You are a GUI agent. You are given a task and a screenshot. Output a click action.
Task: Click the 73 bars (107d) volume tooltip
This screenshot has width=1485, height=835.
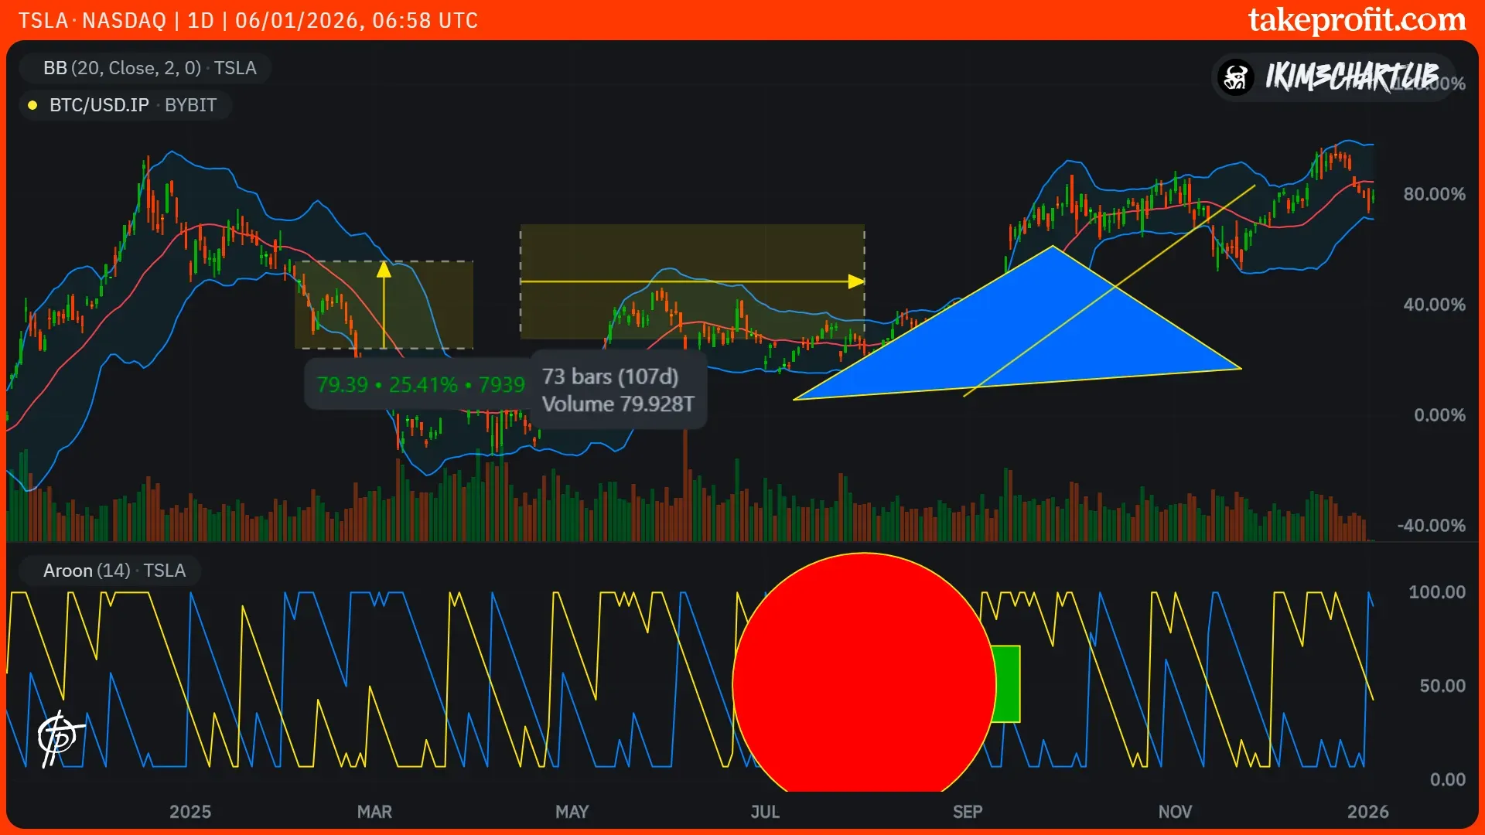(618, 390)
